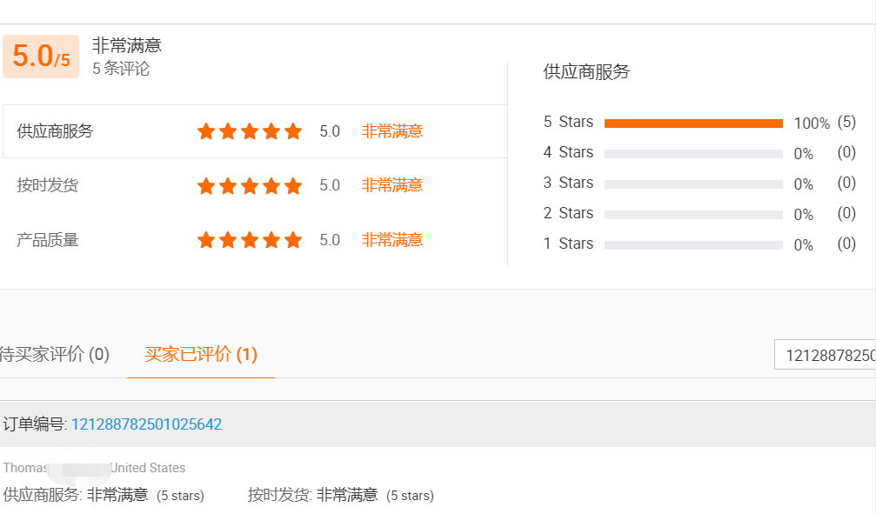
Task: Click the on-time shipment star rating
Action: point(250,186)
